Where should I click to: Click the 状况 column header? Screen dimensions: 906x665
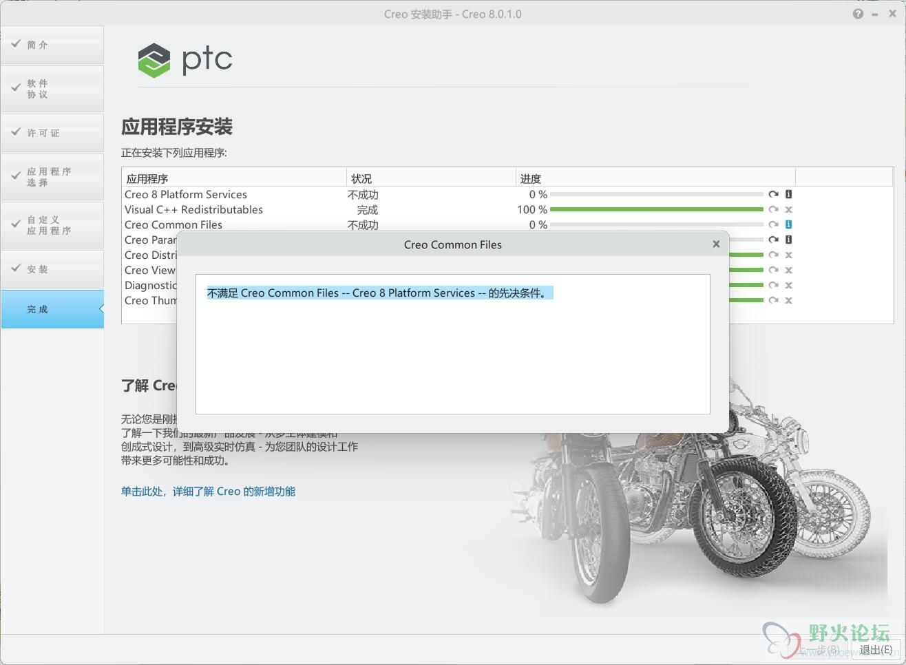(x=431, y=178)
